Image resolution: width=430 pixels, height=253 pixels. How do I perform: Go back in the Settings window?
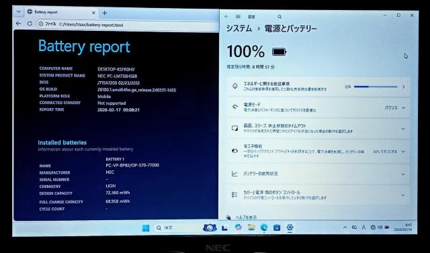click(226, 17)
